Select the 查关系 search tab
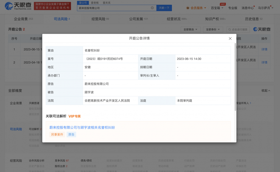 coord(107,3)
